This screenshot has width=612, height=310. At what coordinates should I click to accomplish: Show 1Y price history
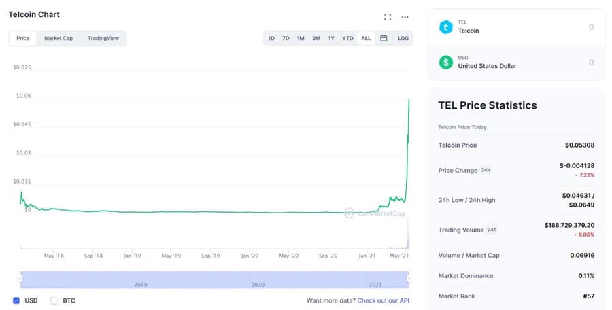tap(331, 38)
